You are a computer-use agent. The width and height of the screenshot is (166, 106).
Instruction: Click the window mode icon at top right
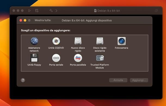(156, 11)
